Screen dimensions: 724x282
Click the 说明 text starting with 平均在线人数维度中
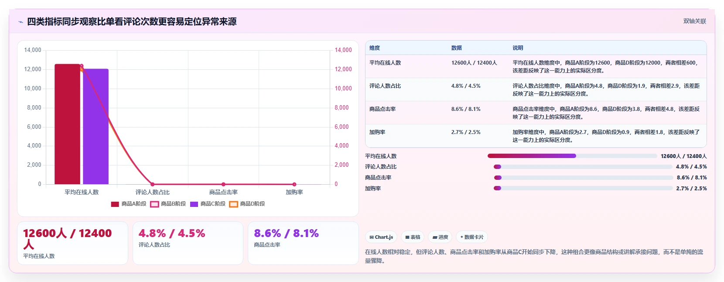click(606, 67)
